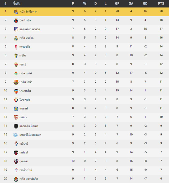Open the บาร์เซโลน่า team link
Image resolution: width=169 pixels, height=183 pixels.
[x=26, y=82]
